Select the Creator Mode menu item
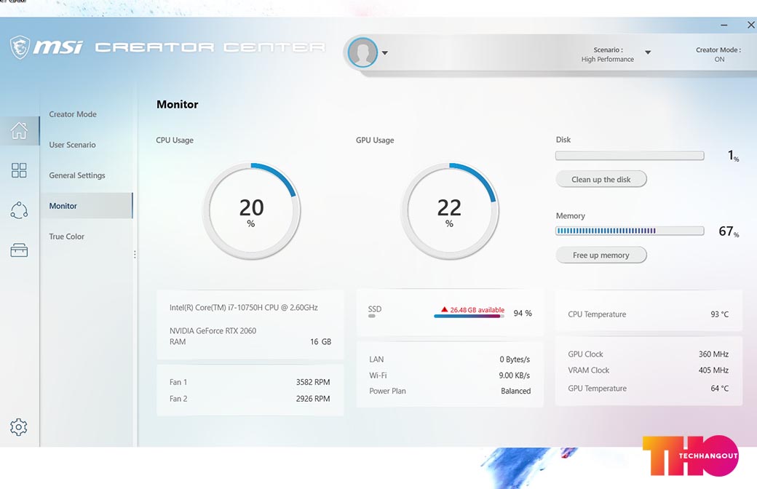This screenshot has width=757, height=489. (73, 114)
